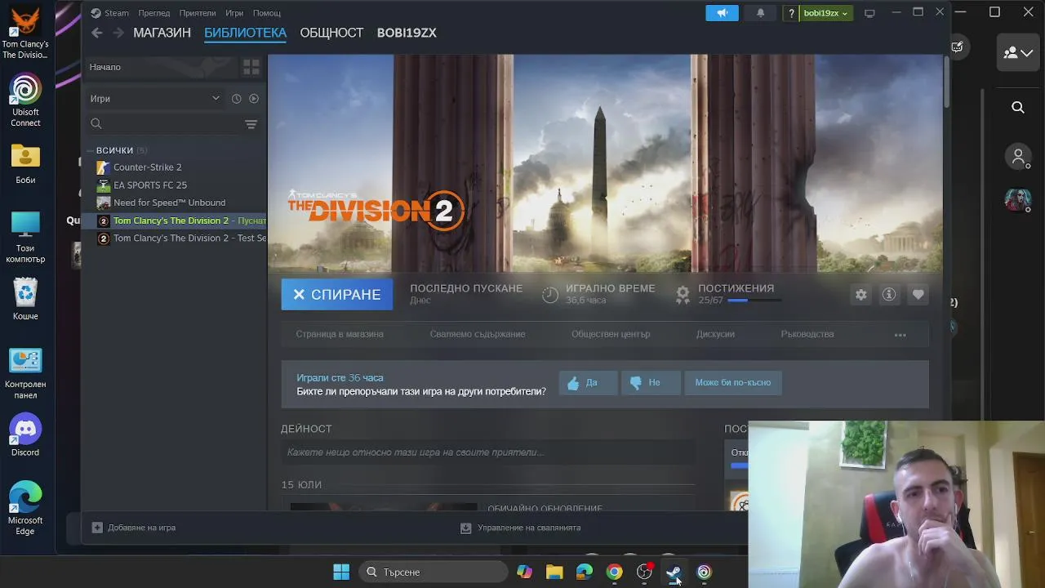Open Обществен център link
Viewport: 1045px width, 588px height.
point(611,334)
